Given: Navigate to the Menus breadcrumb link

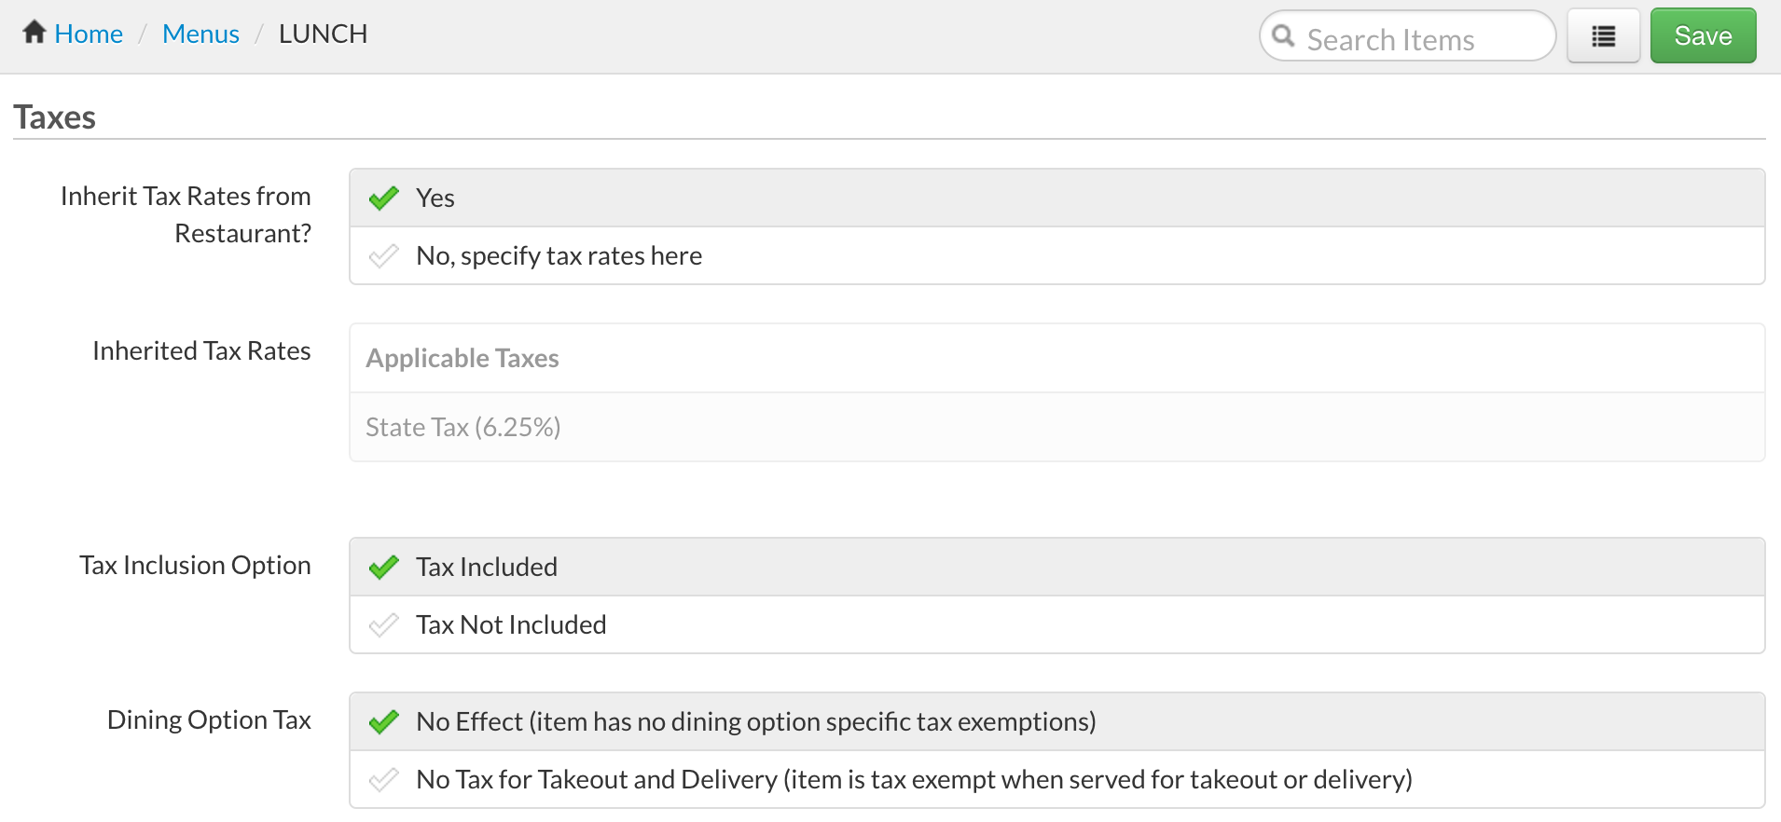Looking at the screenshot, I should [x=200, y=34].
